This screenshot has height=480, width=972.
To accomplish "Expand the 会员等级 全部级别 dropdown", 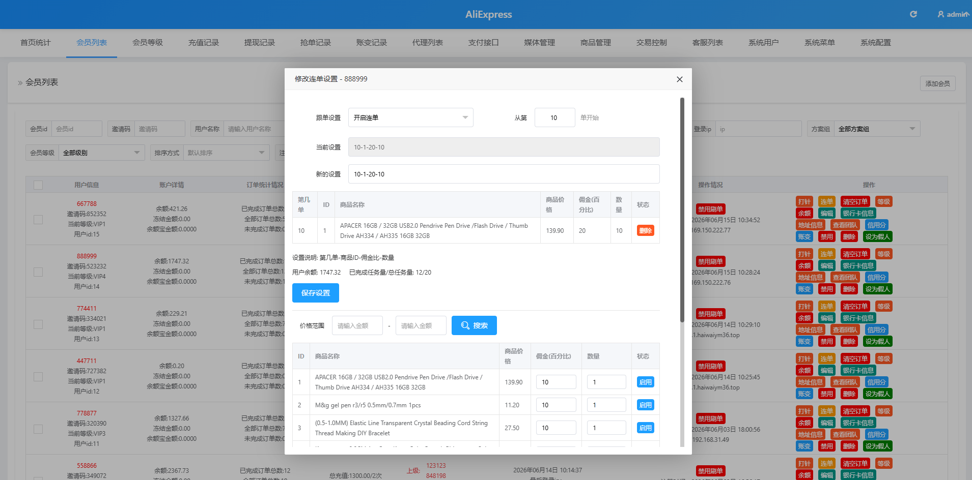I will coord(102,153).
